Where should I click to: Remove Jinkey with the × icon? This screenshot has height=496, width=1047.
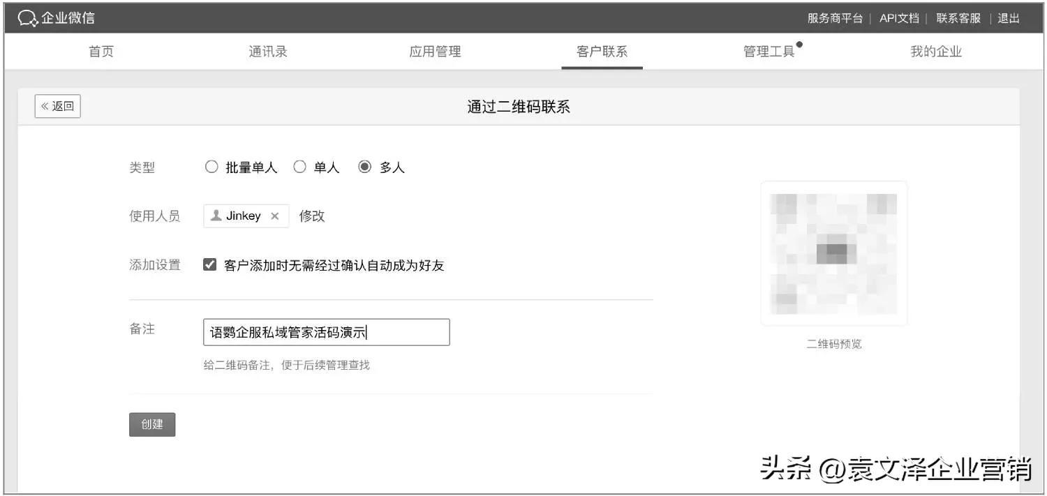[274, 216]
